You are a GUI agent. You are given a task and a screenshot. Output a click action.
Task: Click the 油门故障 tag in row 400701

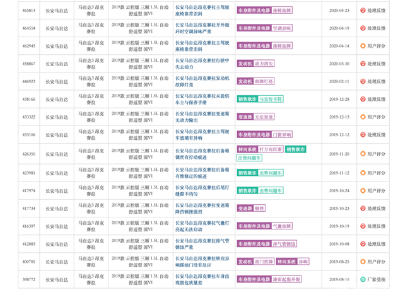coord(264,262)
